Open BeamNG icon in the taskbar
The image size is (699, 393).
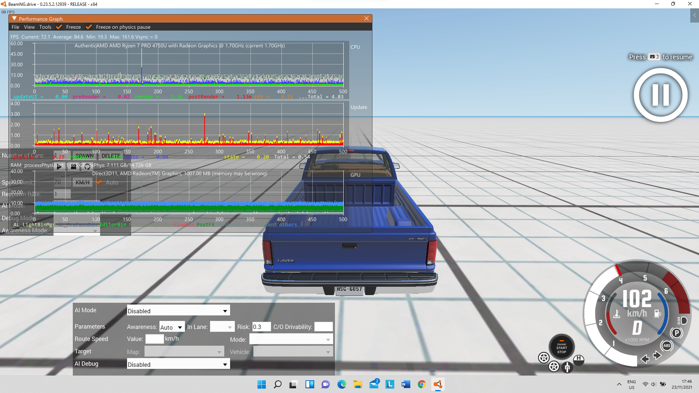coord(438,384)
